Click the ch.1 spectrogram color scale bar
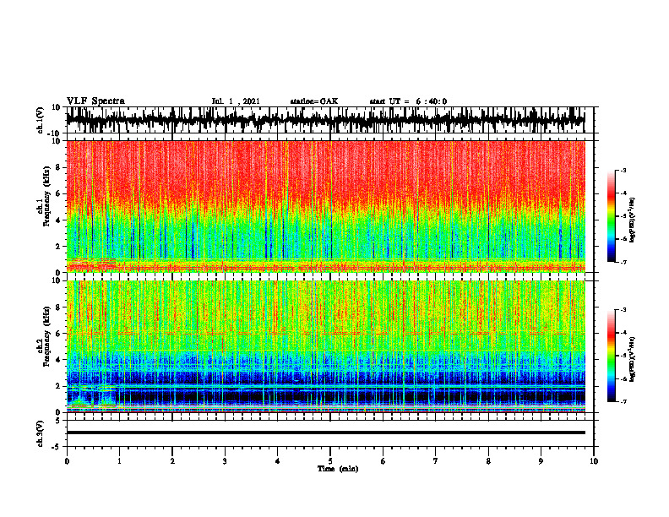This screenshot has height=517, width=669. (x=611, y=216)
